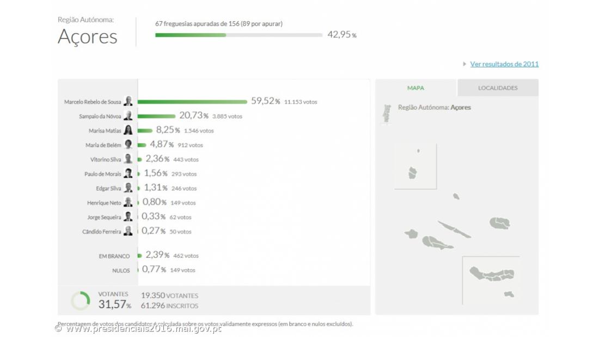Screen dimensions: 599x337
Task: Open the Ver resultados de 2011 link
Action: [x=504, y=64]
